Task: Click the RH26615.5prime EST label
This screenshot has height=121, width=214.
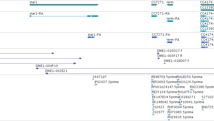Action: coord(180,117)
